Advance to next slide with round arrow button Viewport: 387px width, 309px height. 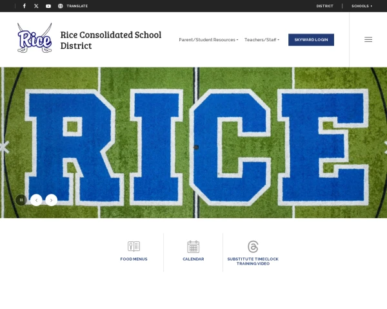[x=52, y=200]
